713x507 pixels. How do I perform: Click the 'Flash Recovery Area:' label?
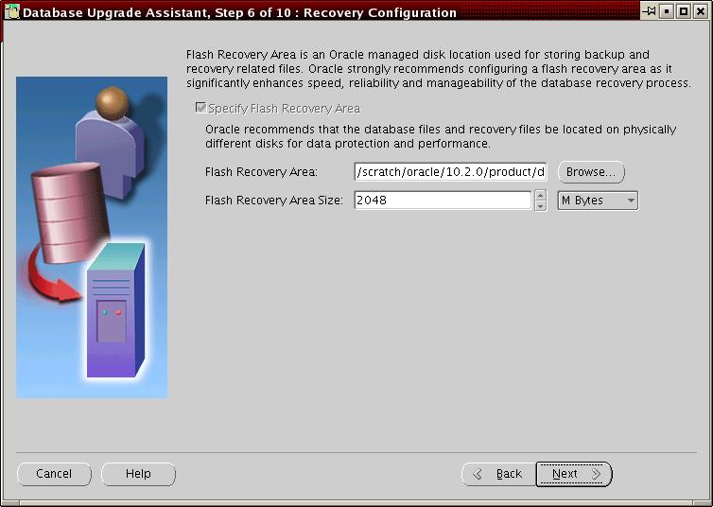coord(261,172)
